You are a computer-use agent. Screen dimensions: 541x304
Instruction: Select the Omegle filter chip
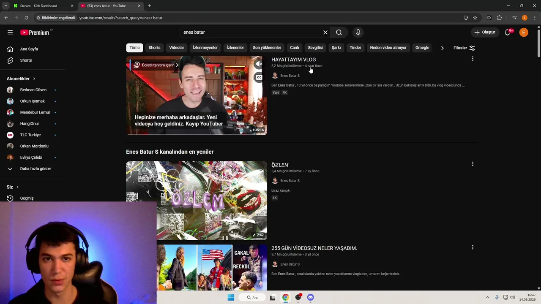[422, 48]
